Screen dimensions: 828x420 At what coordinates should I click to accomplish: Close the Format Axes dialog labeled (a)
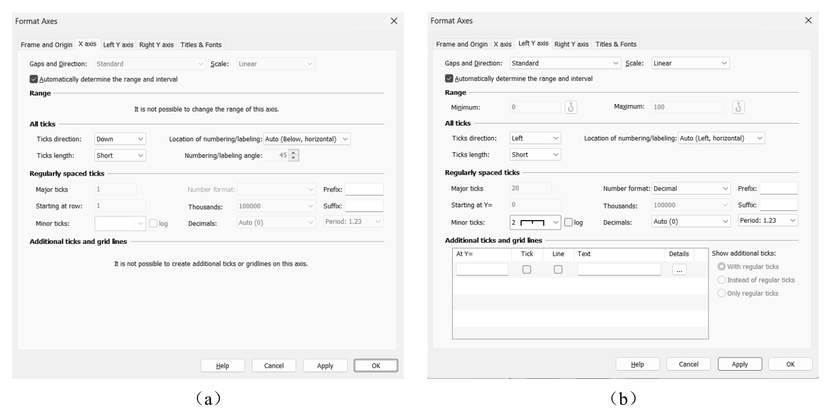coord(394,21)
